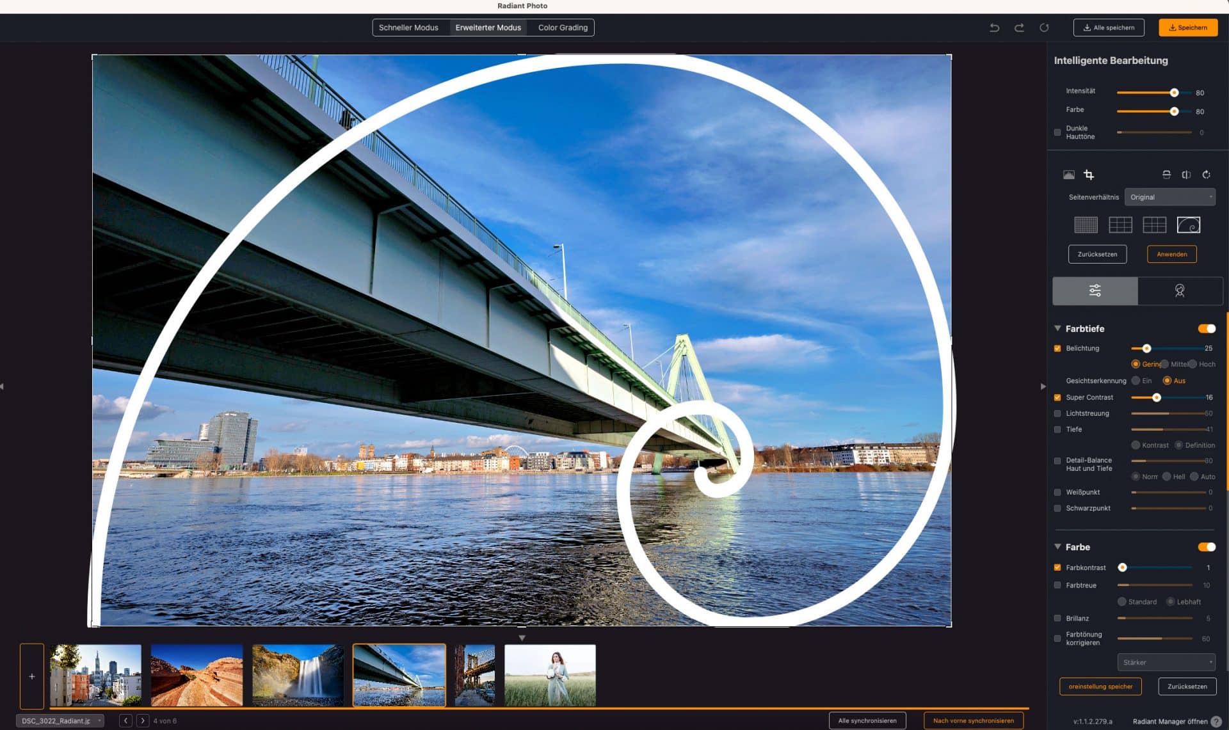This screenshot has height=730, width=1229.
Task: Switch to Schneller Modus
Action: 408,28
